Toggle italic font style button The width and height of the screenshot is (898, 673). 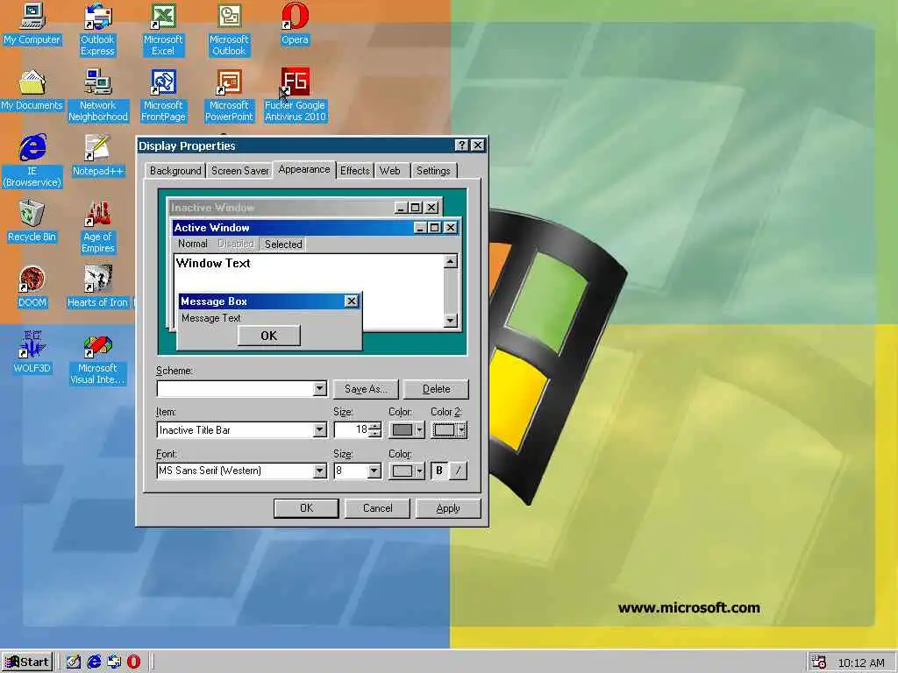tap(458, 471)
